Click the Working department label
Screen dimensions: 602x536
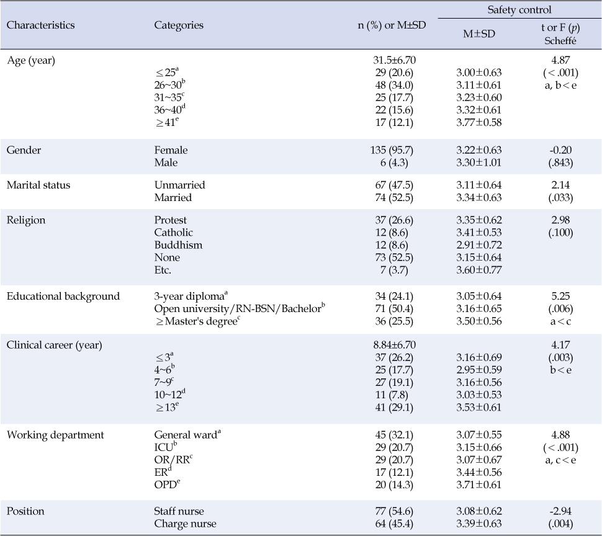coord(55,435)
